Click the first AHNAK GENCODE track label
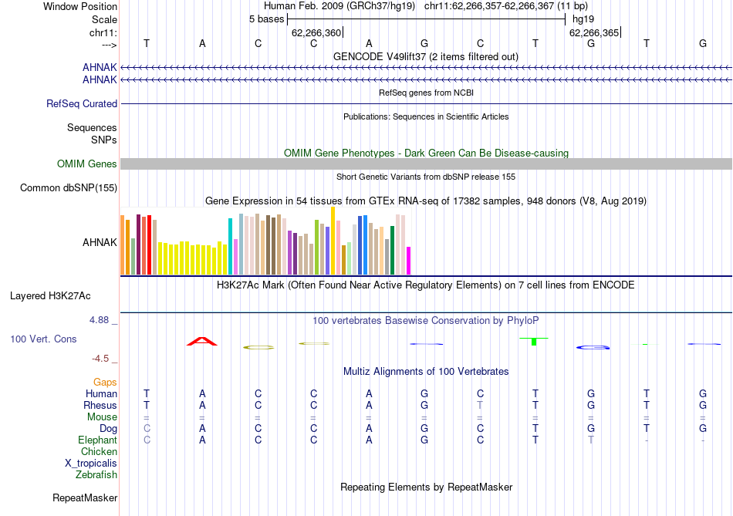The image size is (733, 516). pos(100,68)
